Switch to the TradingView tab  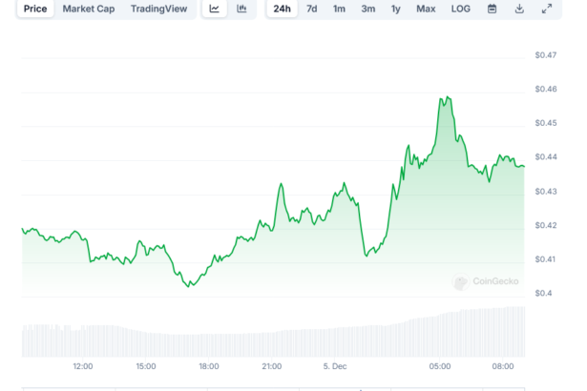(159, 9)
